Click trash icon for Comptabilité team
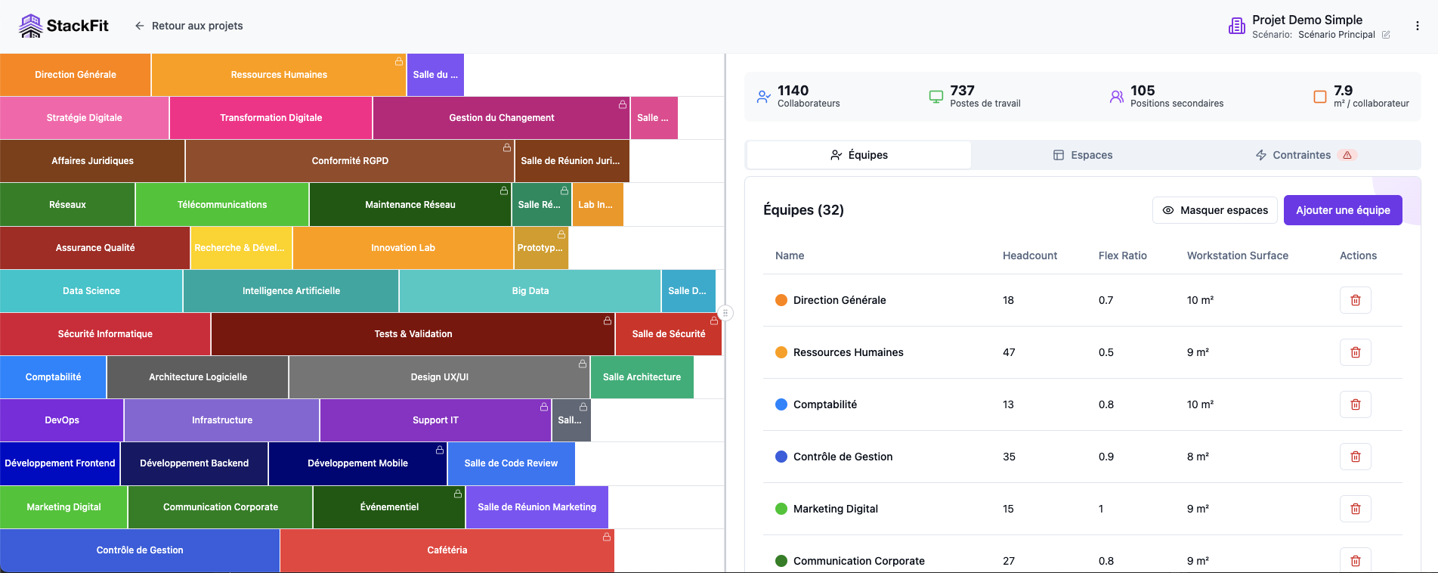 click(1355, 404)
